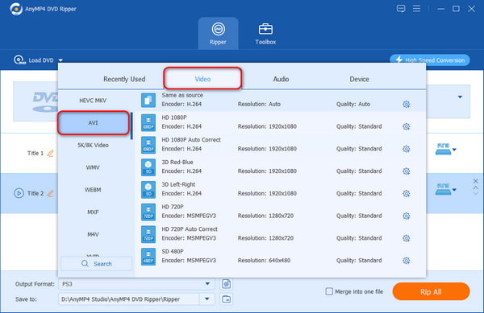Switch to the Audio format tab
Viewport: 484px width, 313px height.
(x=281, y=79)
